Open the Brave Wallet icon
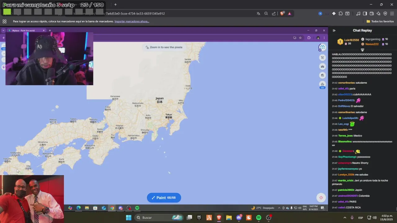The height and width of the screenshot is (223, 397). (372, 14)
